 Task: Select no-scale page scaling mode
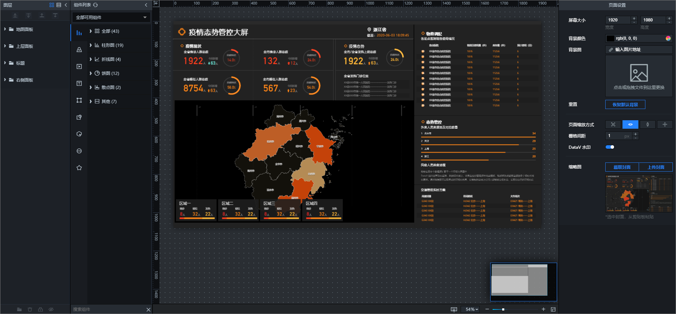point(665,124)
